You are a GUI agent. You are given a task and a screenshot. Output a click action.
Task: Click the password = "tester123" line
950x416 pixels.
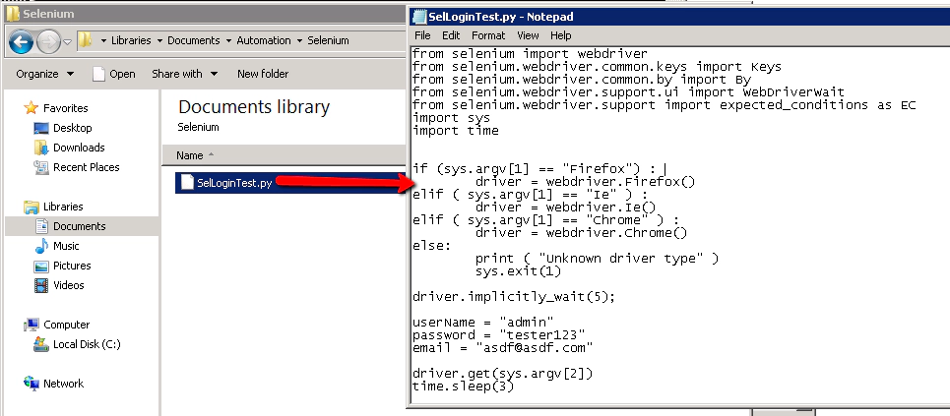pyautogui.click(x=499, y=334)
